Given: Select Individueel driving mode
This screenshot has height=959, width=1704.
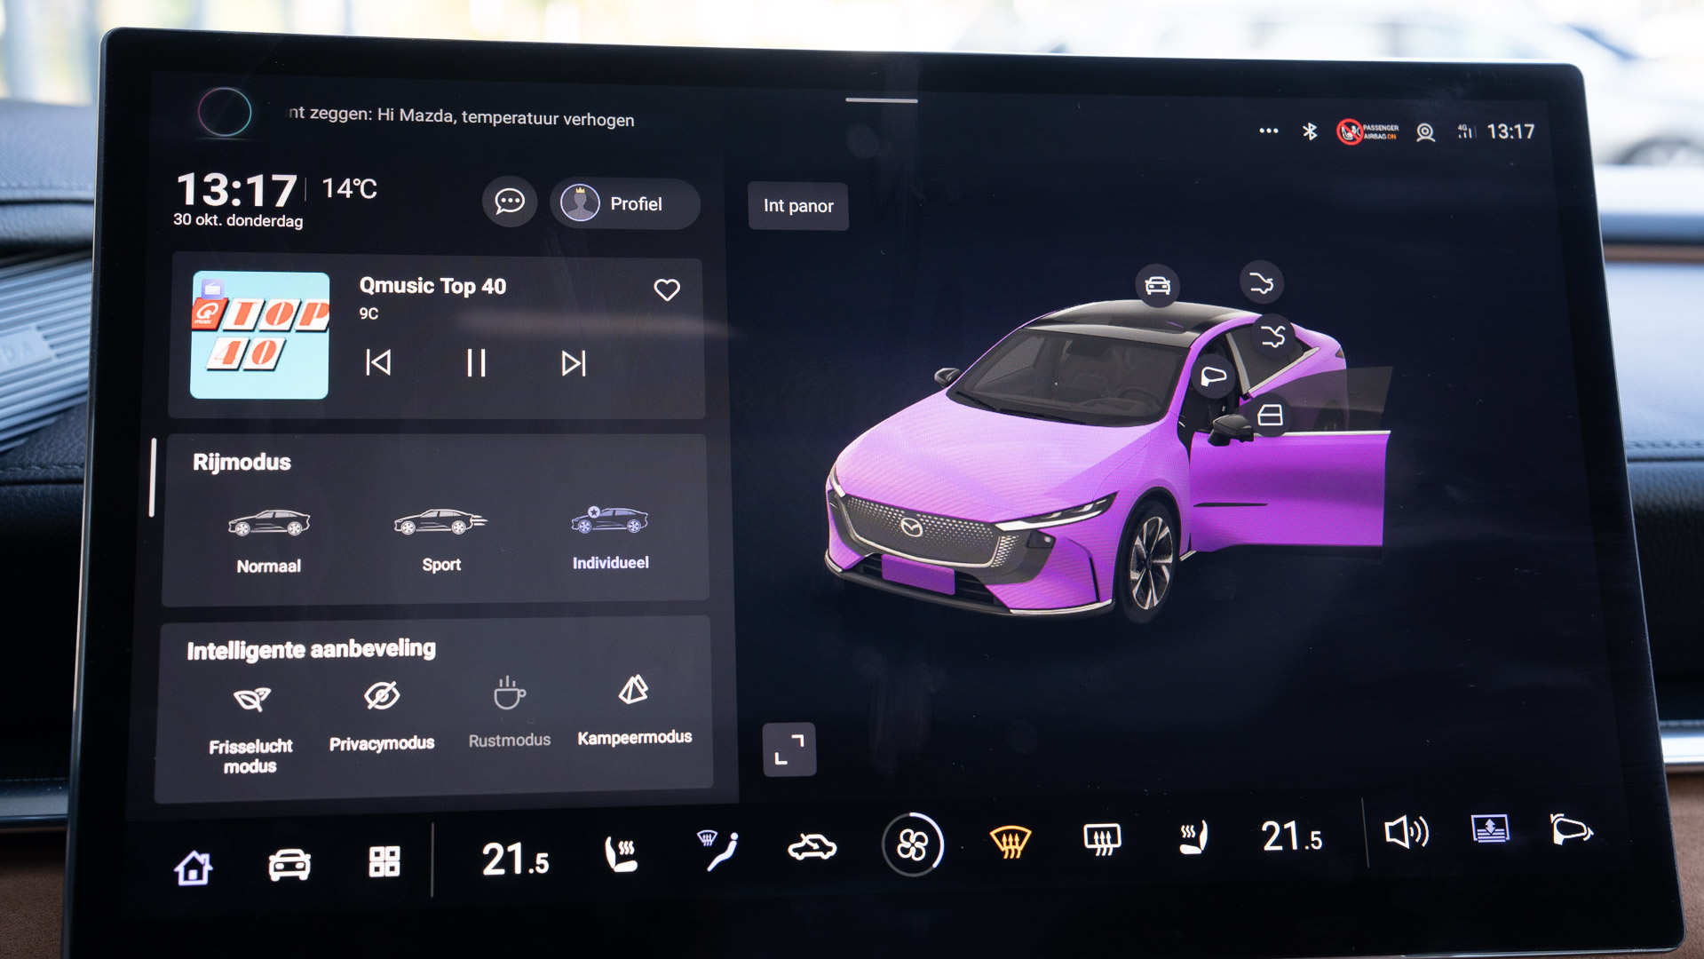Looking at the screenshot, I should 610,535.
